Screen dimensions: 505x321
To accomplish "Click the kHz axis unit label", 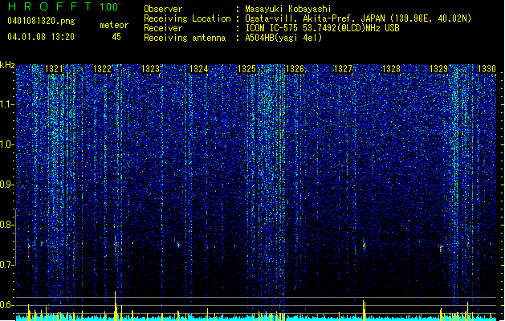I will pos(7,65).
